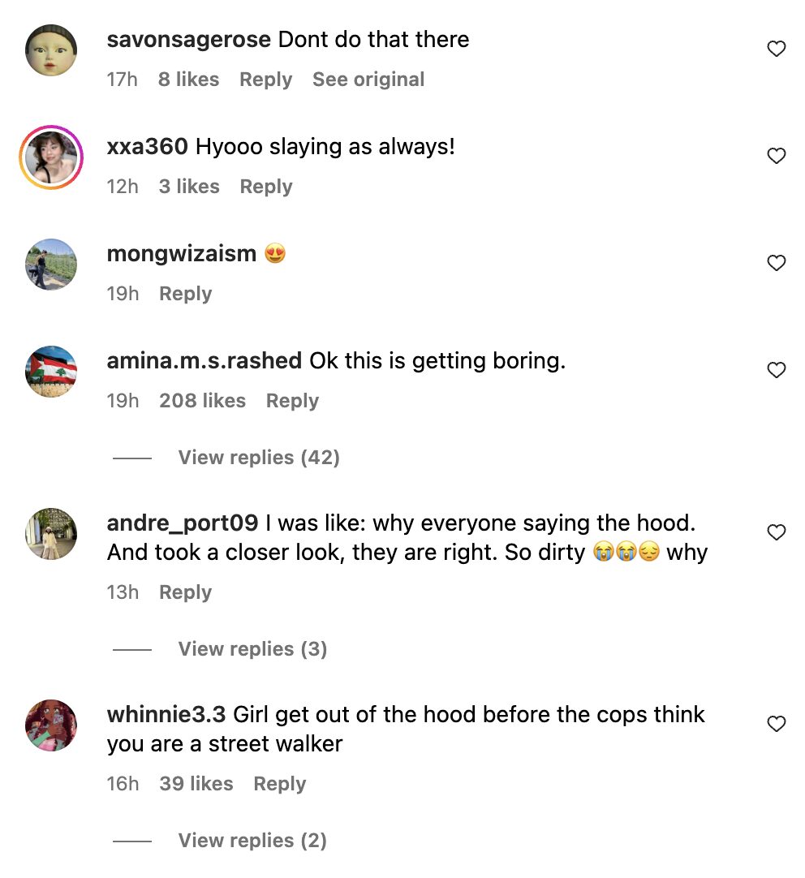Open the amina.m.s.rashed username link
Viewport: 805px width, 878px height.
click(204, 361)
